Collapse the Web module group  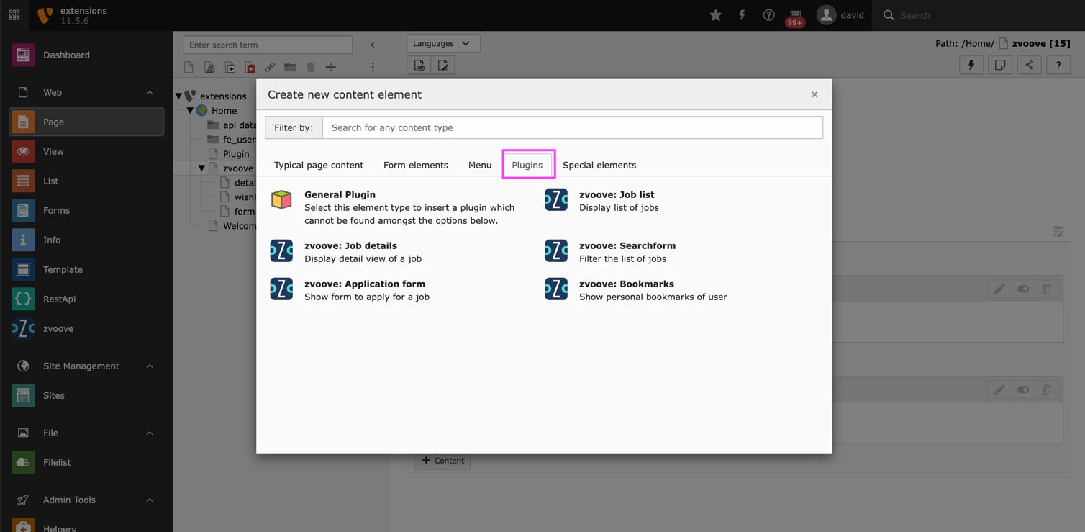(x=86, y=92)
